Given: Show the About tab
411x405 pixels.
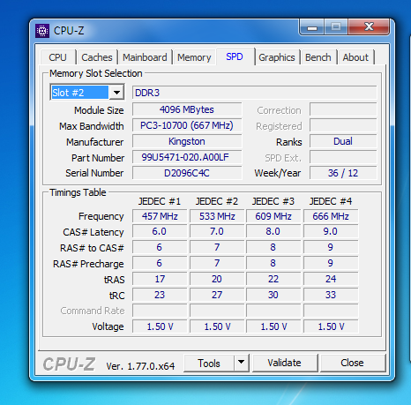Looking at the screenshot, I should point(355,57).
